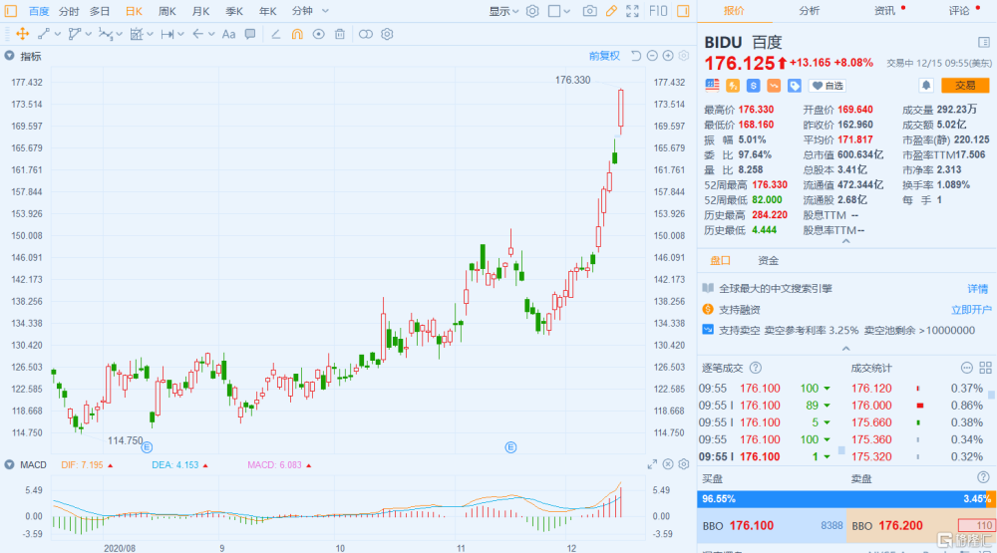
Task: Open the 分析 analysis tab
Action: pyautogui.click(x=810, y=11)
